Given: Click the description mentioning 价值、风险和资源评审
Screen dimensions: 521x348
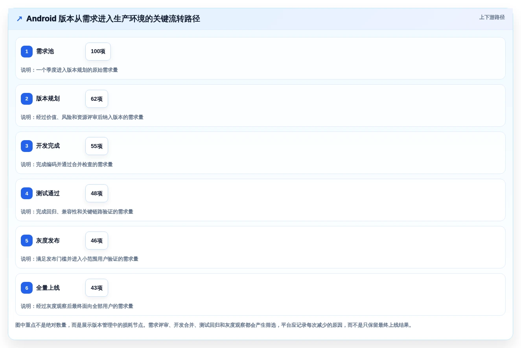Looking at the screenshot, I should 82,117.
